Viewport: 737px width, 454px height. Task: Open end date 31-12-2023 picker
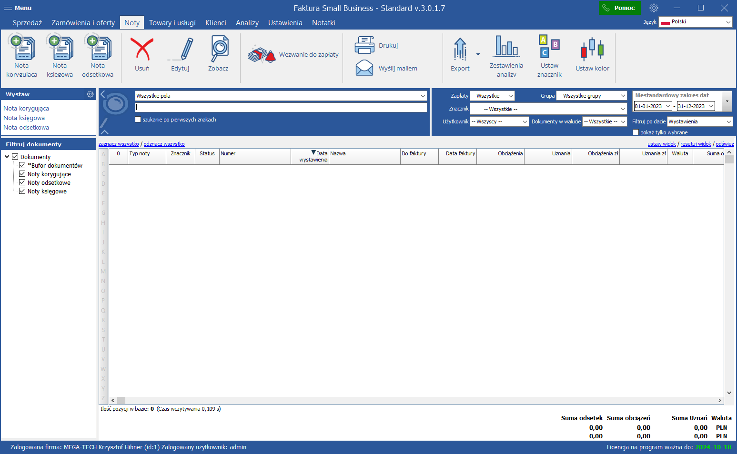coord(711,106)
